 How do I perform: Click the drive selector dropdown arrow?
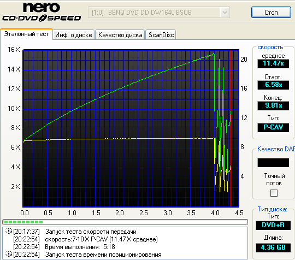click(x=225, y=13)
